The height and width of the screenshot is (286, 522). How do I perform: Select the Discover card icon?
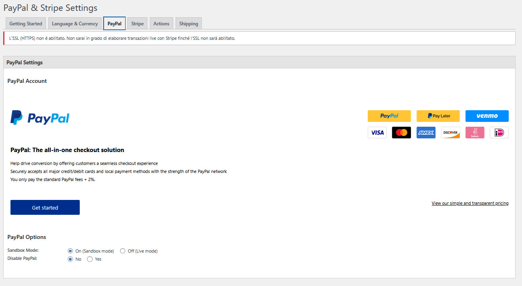(450, 132)
